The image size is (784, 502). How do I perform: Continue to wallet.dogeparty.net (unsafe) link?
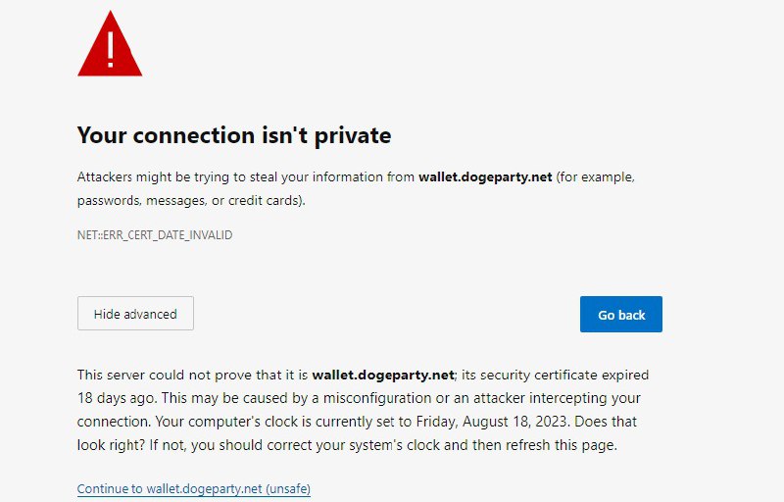pyautogui.click(x=194, y=489)
